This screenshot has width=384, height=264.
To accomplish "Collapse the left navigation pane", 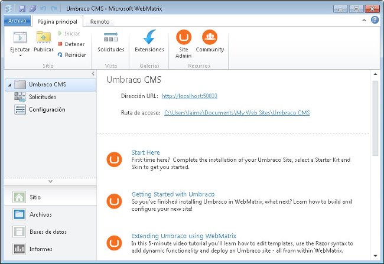I will point(93,73).
